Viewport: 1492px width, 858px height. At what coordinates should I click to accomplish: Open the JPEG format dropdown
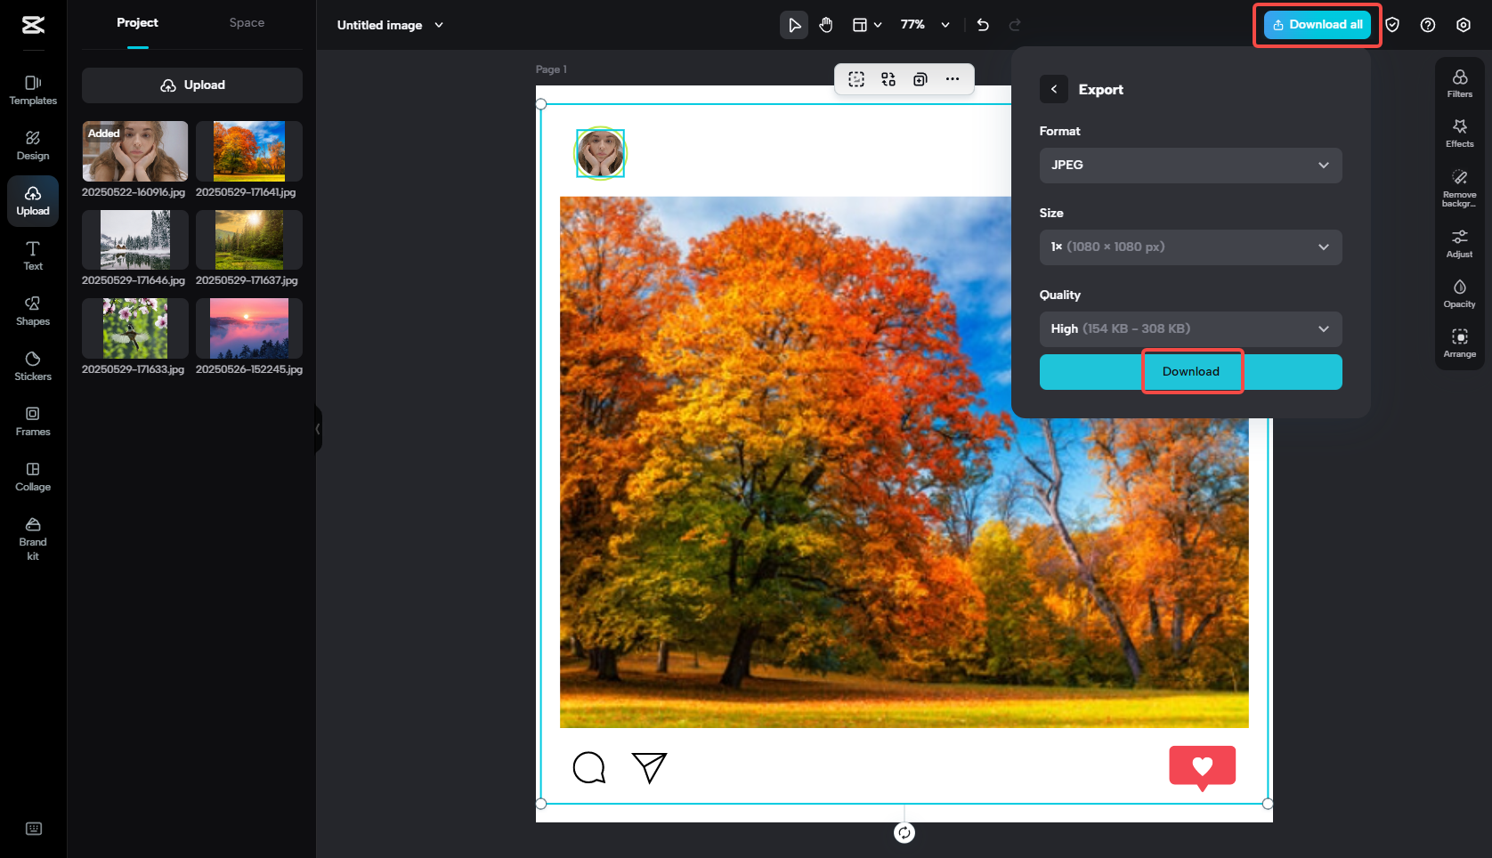1190,166
